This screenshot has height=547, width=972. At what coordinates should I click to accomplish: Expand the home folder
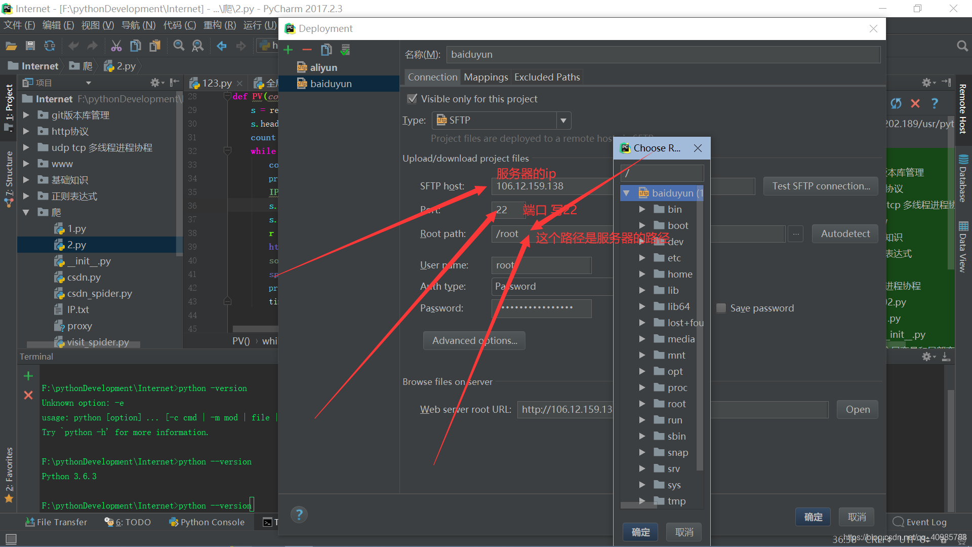click(642, 275)
